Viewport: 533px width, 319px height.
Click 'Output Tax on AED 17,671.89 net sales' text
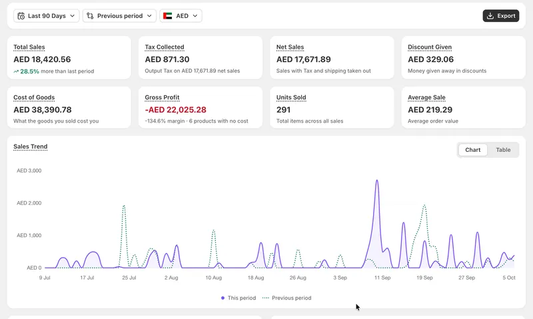(193, 71)
